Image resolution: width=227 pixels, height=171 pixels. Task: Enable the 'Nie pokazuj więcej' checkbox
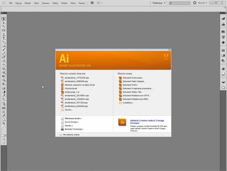[60, 135]
